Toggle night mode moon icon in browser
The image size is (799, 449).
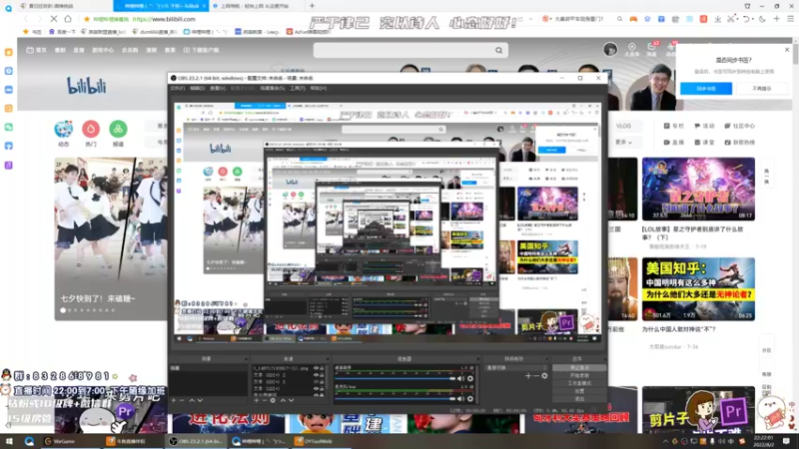point(762,19)
